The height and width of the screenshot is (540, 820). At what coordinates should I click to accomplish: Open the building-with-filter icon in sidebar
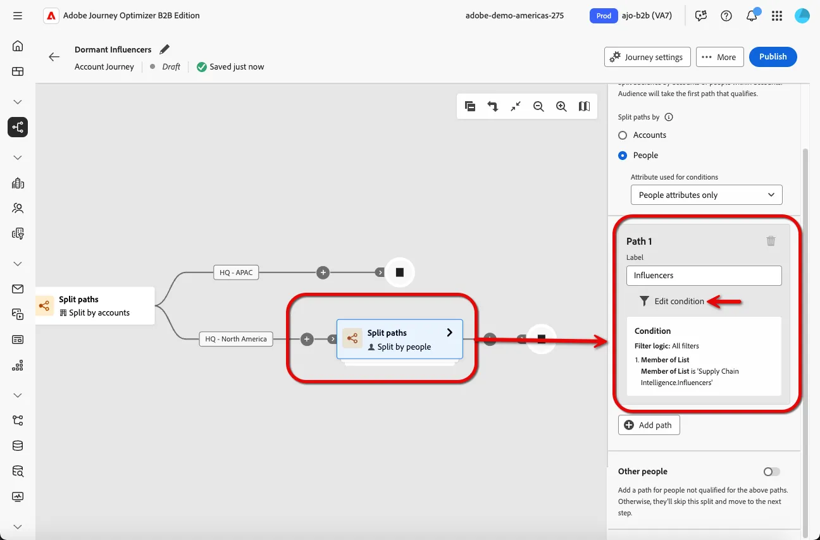pos(18,233)
